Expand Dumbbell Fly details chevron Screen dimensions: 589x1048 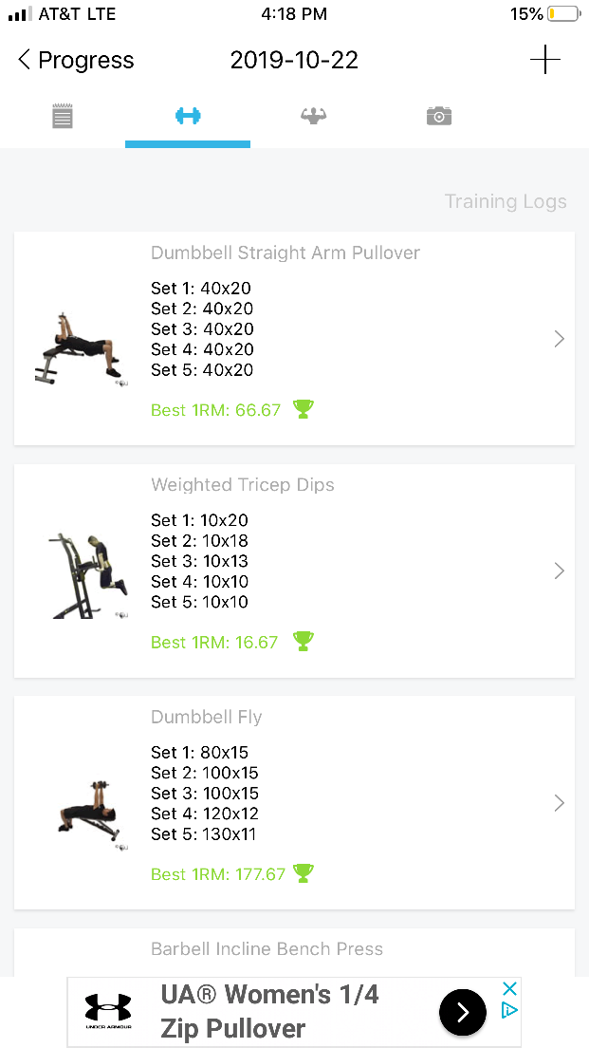pos(560,803)
